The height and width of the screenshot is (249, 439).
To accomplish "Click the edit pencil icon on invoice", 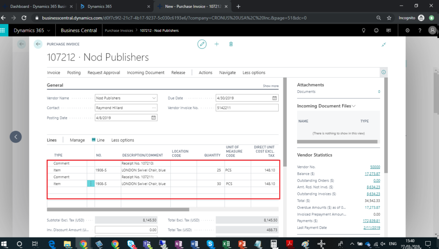I will tap(202, 44).
